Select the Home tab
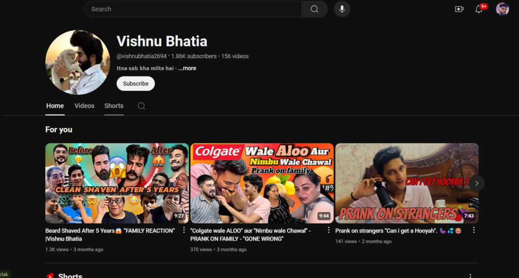 [x=55, y=106]
